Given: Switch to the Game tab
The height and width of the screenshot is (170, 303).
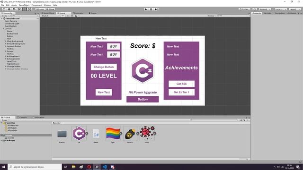Looking at the screenshot, I should tap(93, 13).
